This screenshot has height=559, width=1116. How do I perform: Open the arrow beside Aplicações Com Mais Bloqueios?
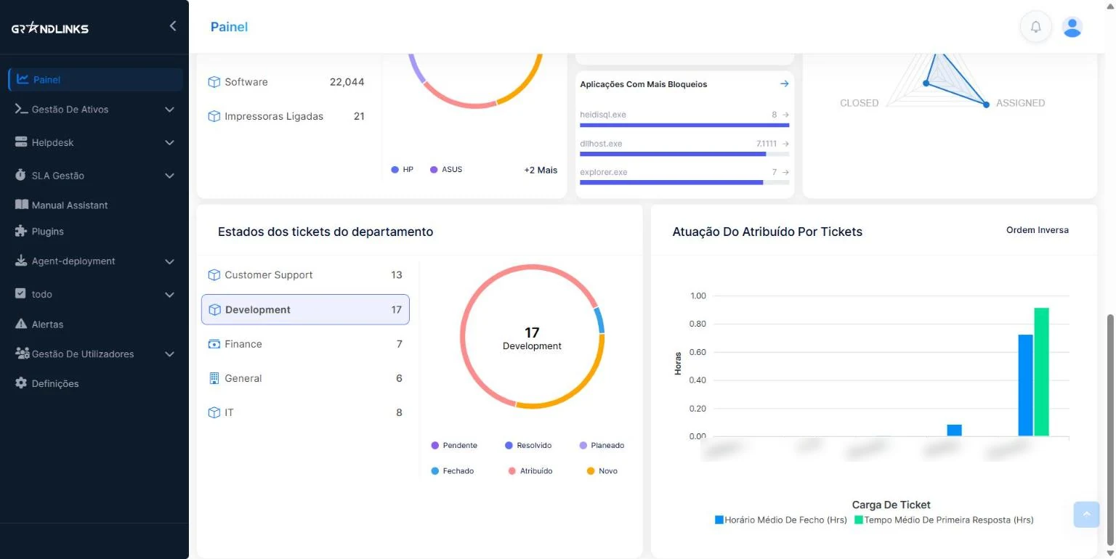(784, 84)
